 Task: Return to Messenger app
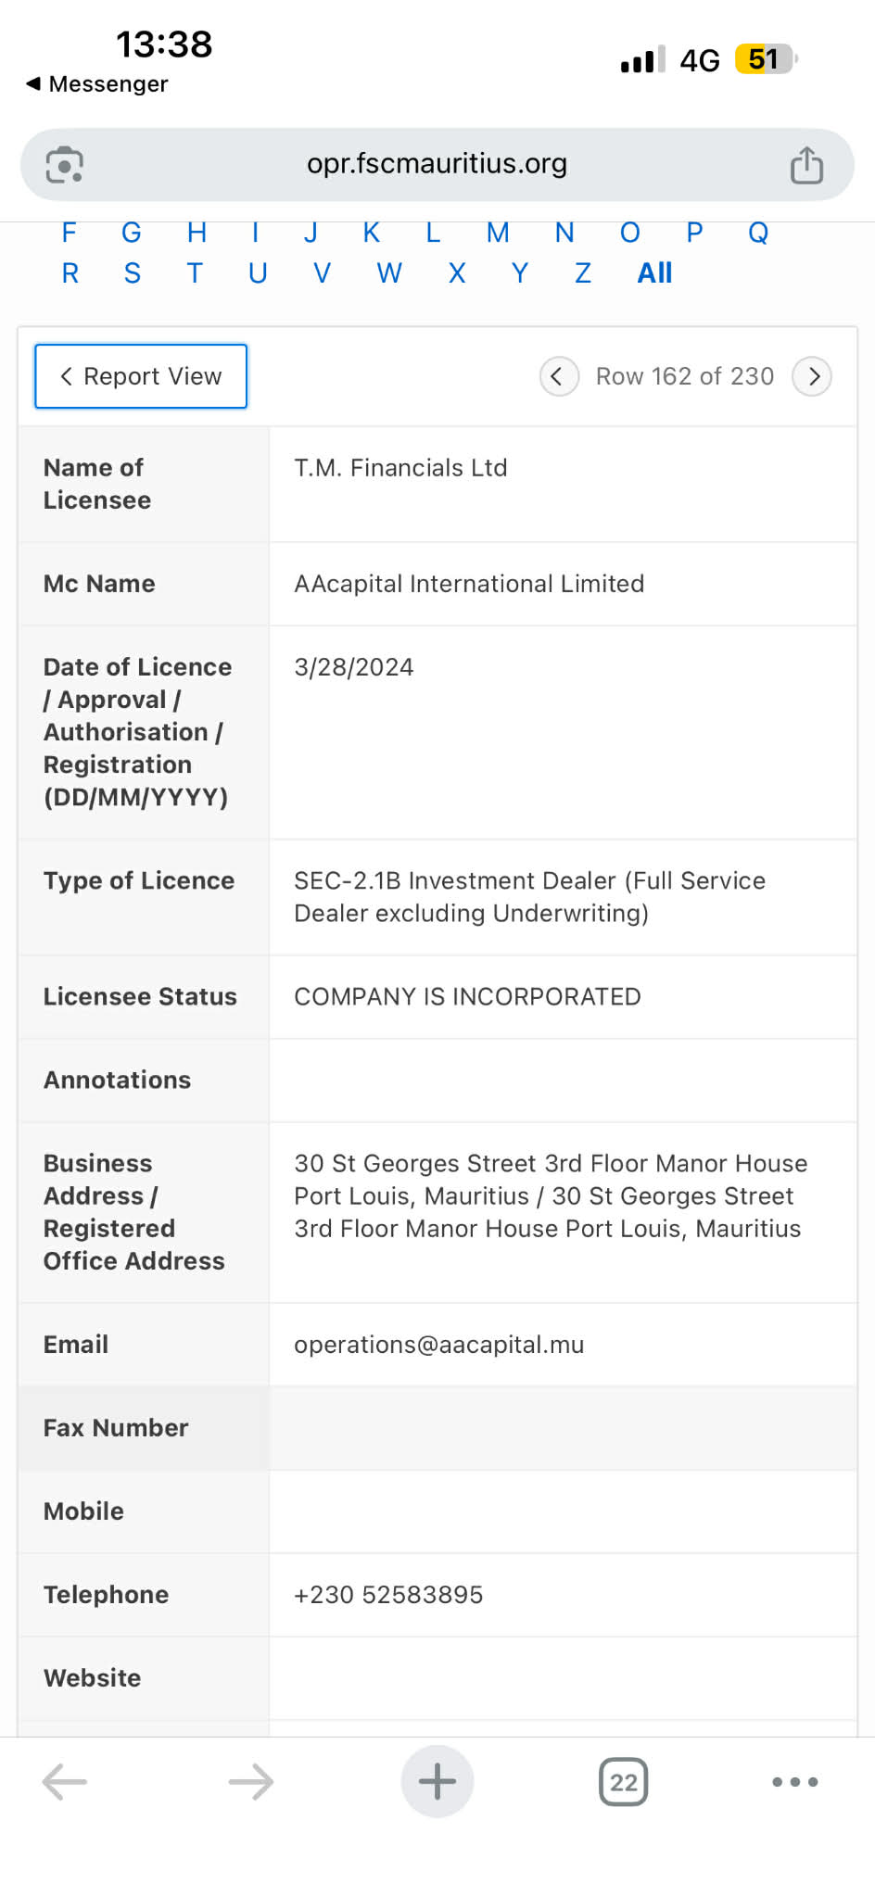point(97,84)
